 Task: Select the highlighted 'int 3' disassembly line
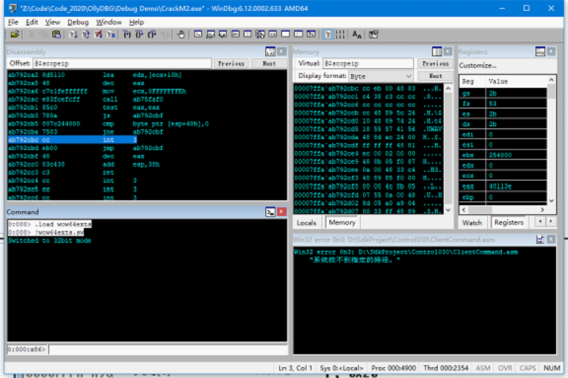72,139
